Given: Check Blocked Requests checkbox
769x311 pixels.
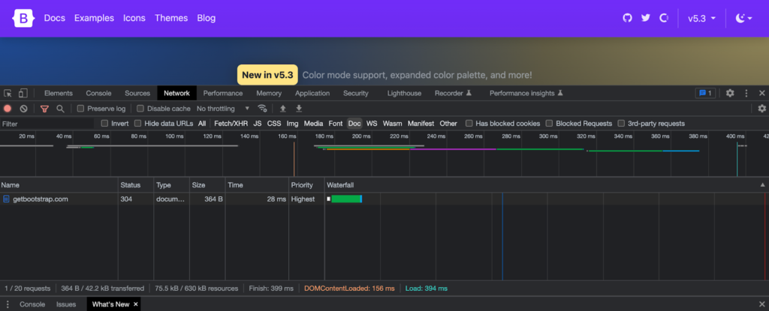Looking at the screenshot, I should pyautogui.click(x=549, y=124).
